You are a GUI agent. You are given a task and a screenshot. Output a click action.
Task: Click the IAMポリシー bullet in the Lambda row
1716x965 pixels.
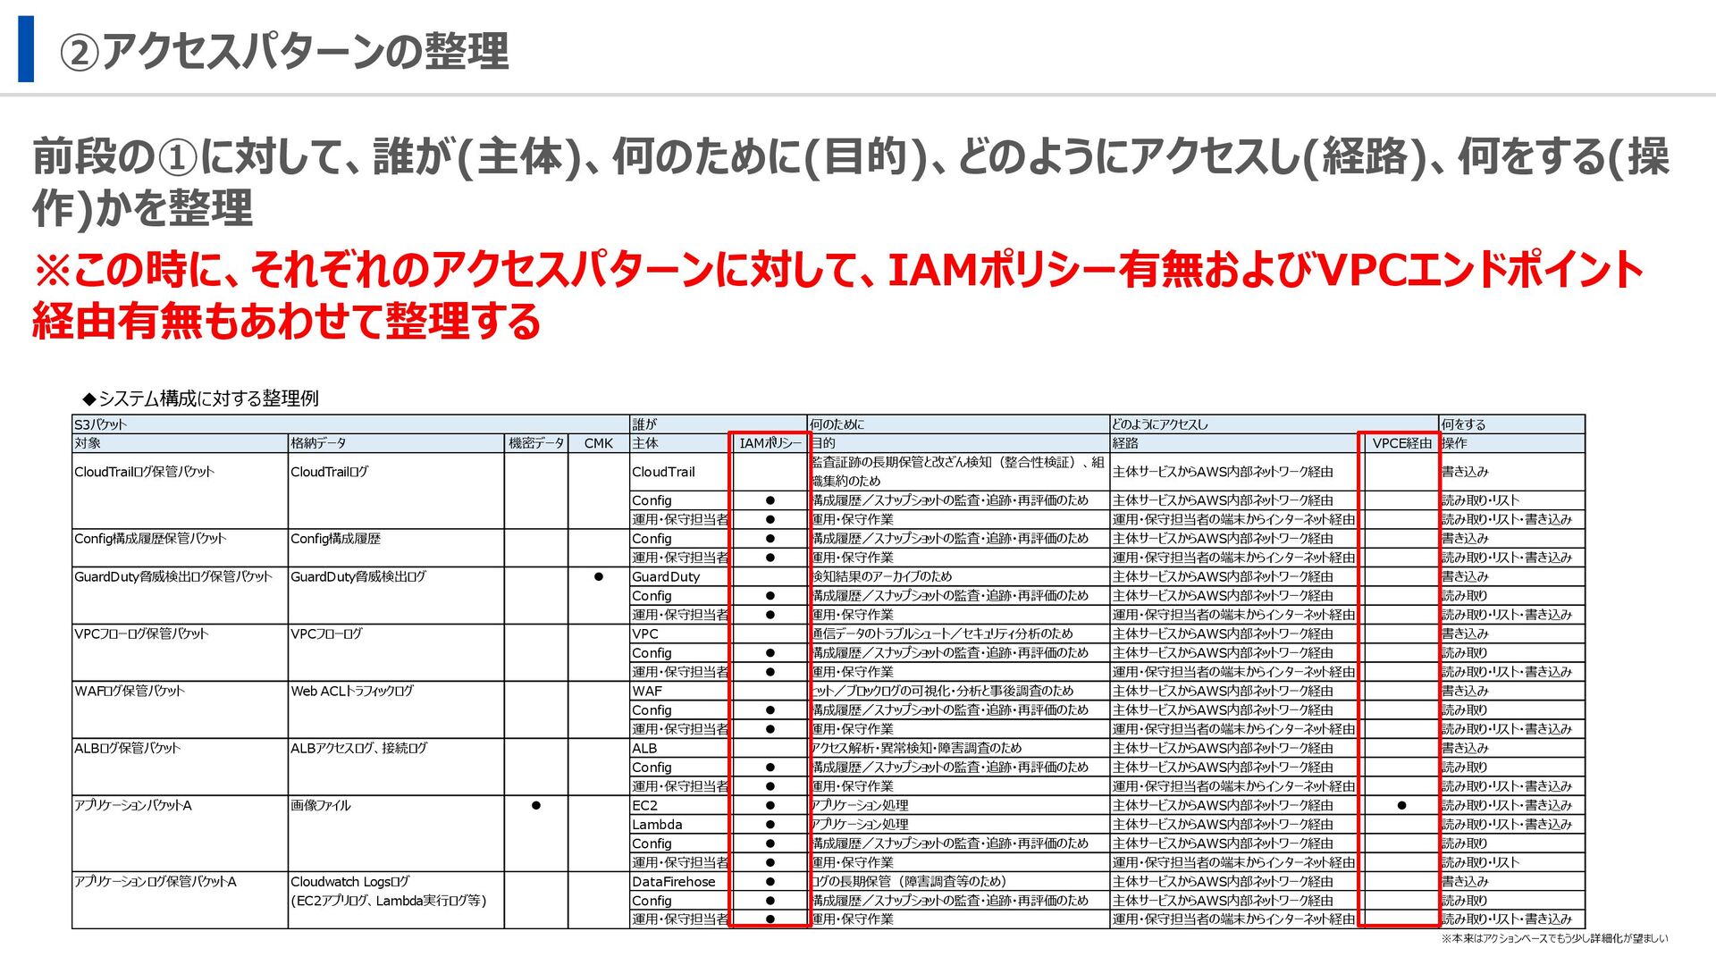[770, 825]
